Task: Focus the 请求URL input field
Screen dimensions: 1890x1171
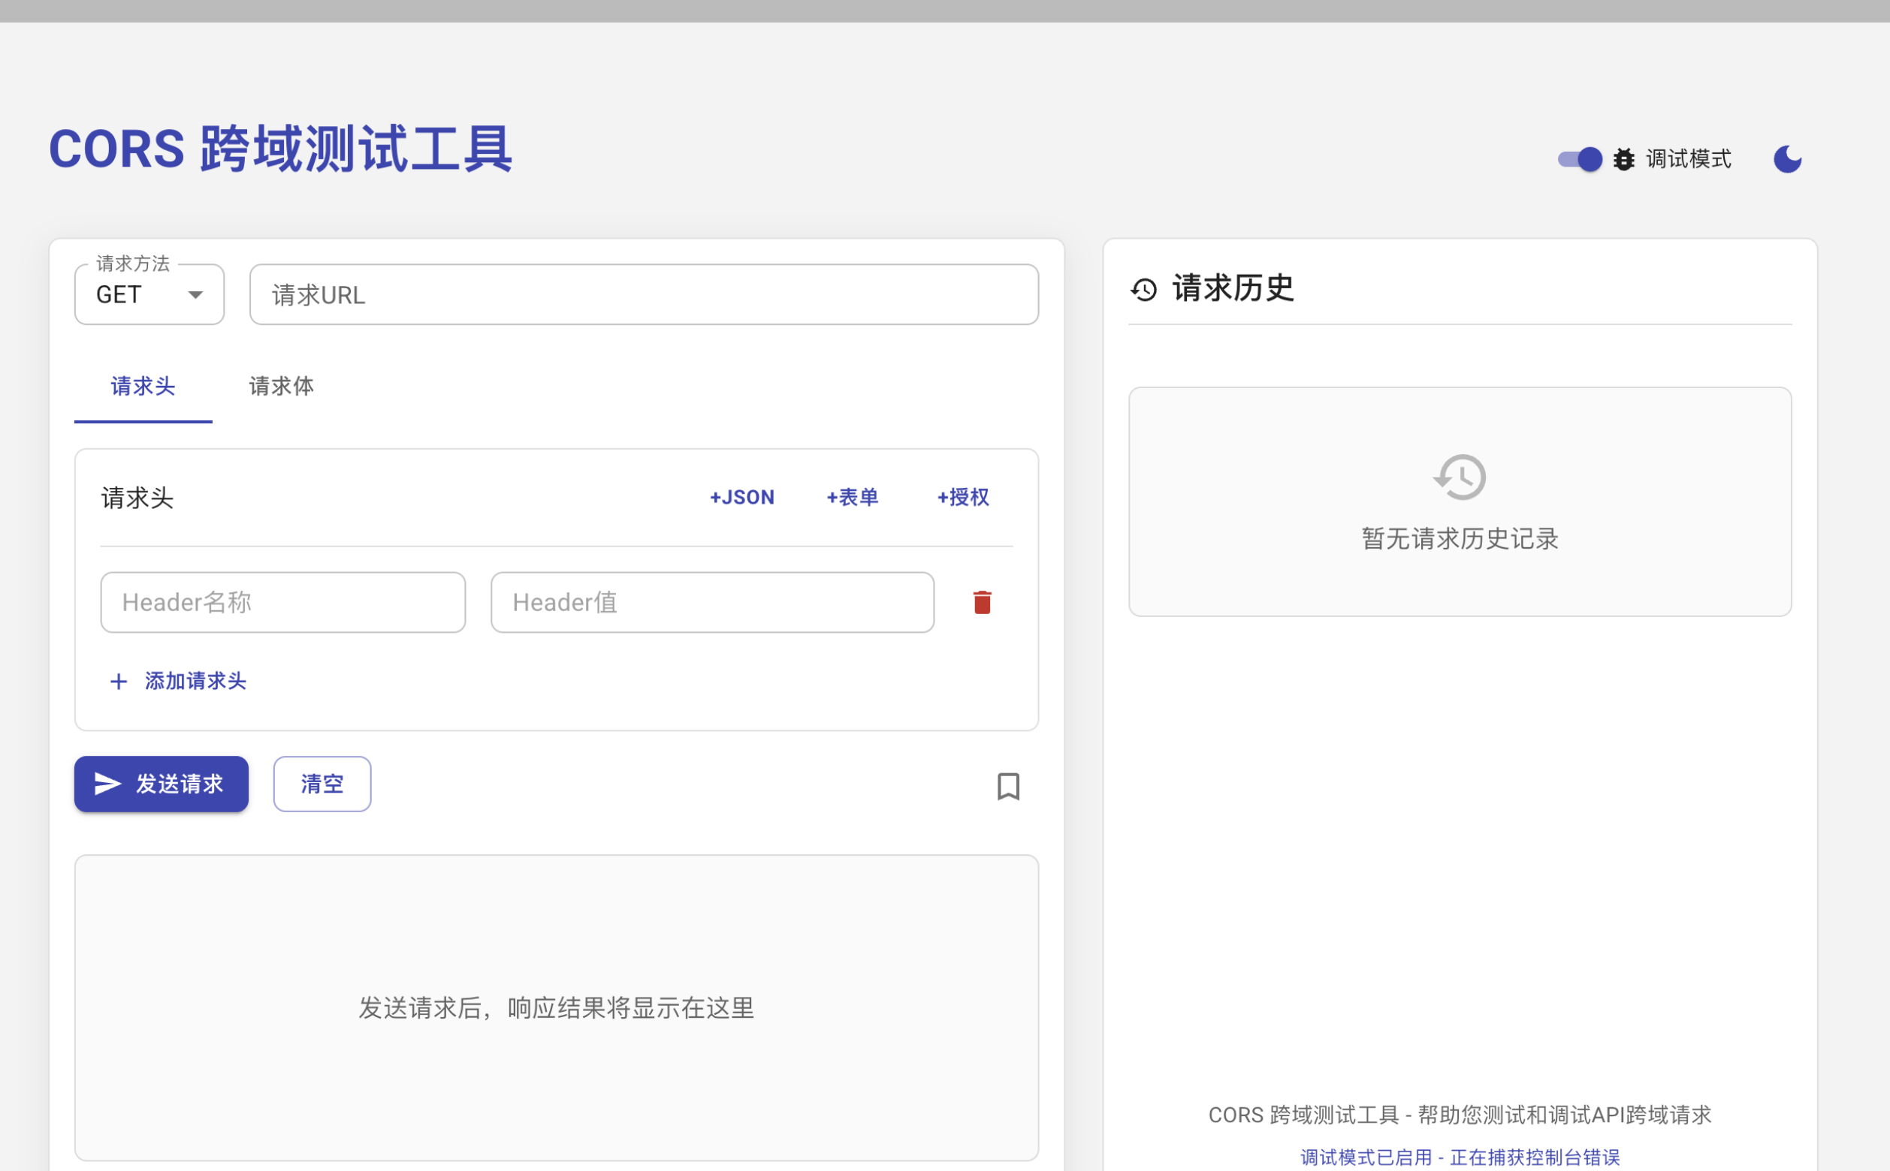Action: point(644,294)
